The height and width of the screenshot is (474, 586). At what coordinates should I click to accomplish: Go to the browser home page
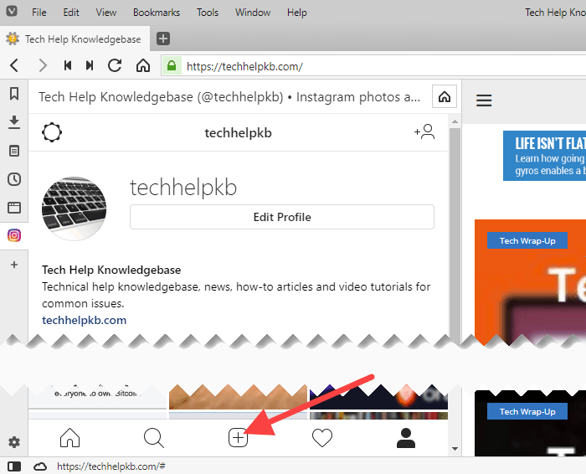pyautogui.click(x=143, y=65)
